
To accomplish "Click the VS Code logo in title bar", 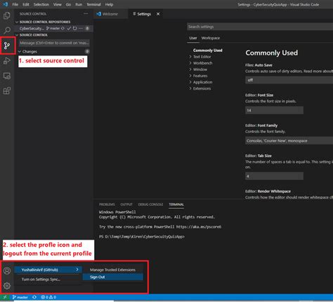I will [x=6, y=4].
